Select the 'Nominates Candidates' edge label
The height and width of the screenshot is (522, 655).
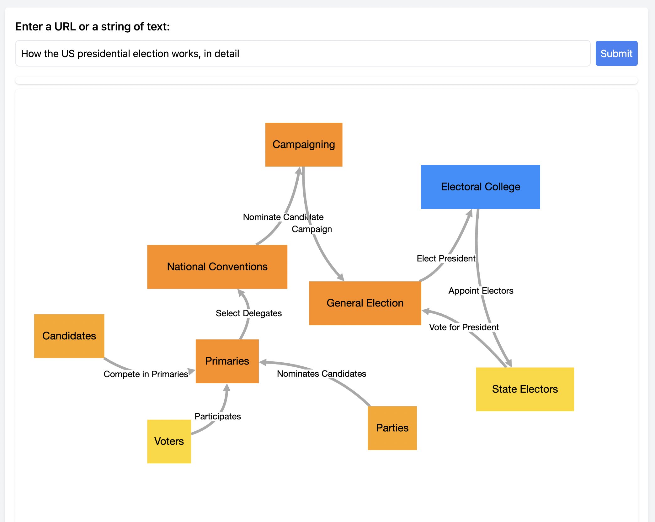tap(321, 374)
